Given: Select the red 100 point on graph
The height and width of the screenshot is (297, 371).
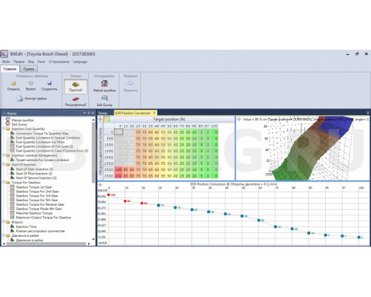Looking at the screenshot, I should coord(108,195).
